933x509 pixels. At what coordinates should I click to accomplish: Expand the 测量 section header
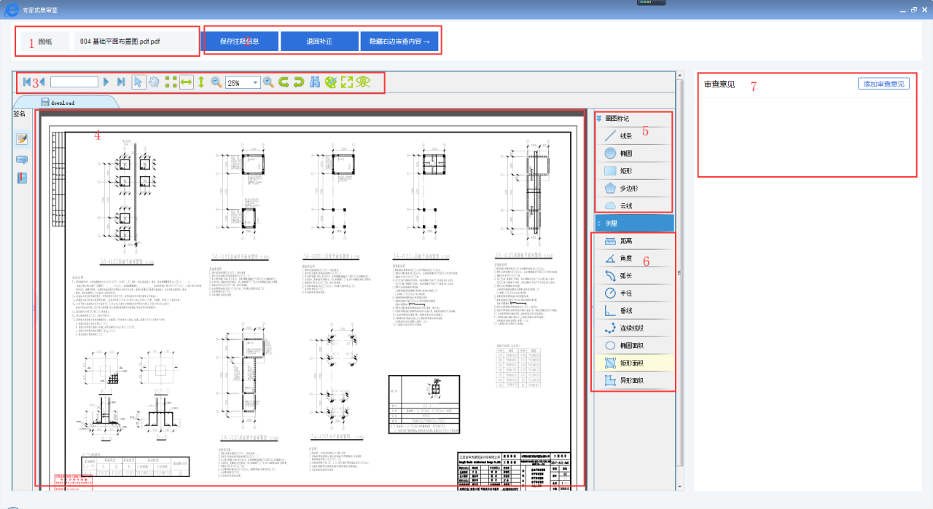tap(634, 224)
